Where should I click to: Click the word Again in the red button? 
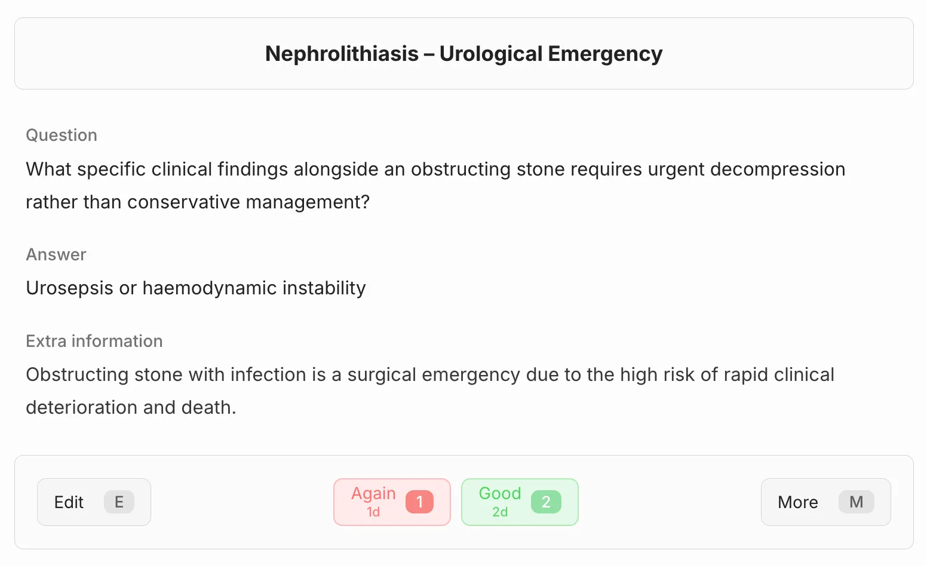pyautogui.click(x=373, y=494)
